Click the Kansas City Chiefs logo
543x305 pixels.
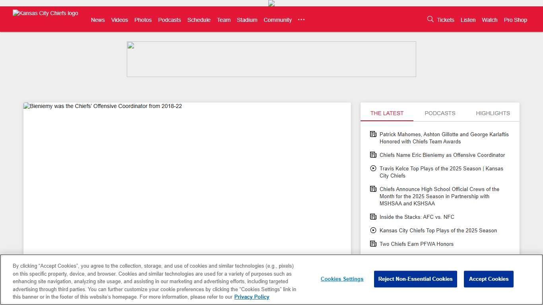[x=45, y=13]
